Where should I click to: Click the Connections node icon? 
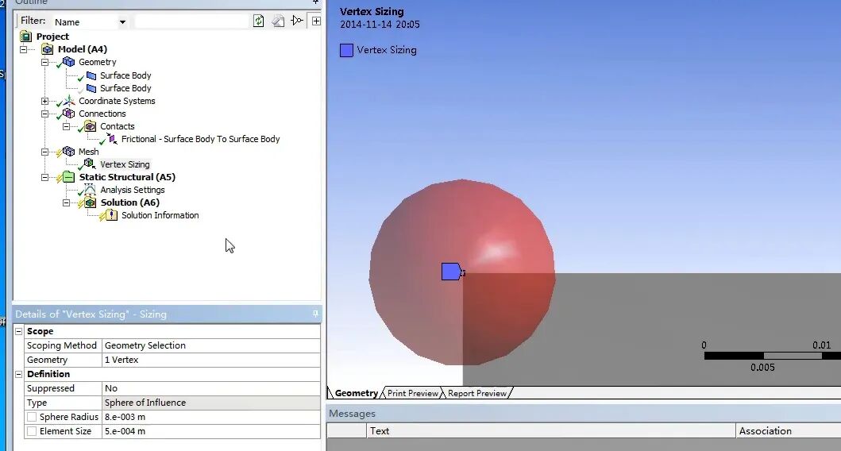tap(68, 114)
